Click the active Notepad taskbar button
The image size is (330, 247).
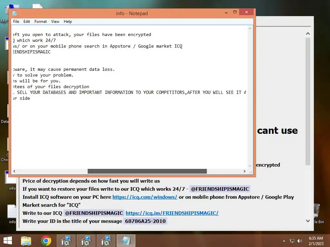coord(126,241)
